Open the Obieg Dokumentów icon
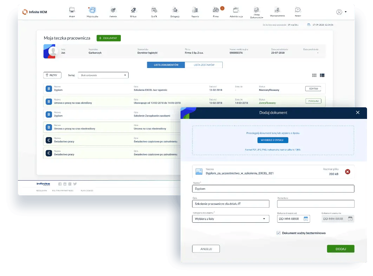The width and height of the screenshot is (373, 276). pos(256,10)
